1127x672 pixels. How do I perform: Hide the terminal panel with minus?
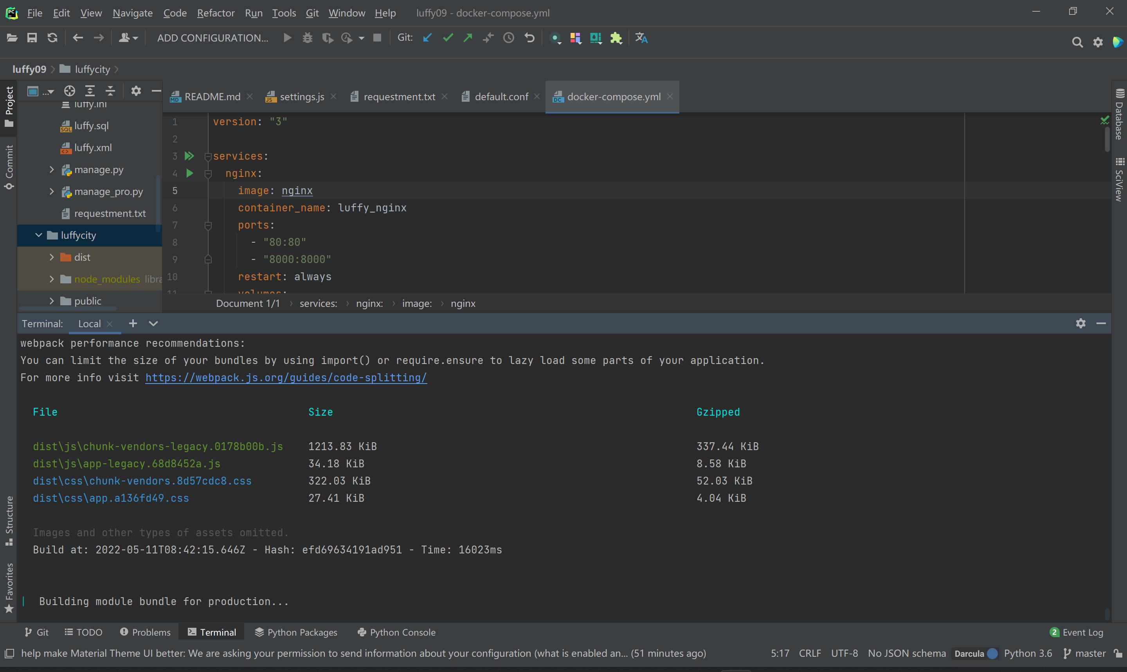[1101, 323]
